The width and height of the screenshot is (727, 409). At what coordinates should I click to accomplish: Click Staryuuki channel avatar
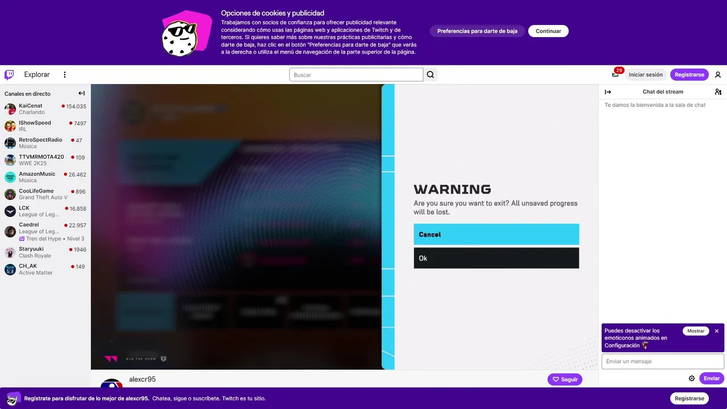(x=10, y=252)
